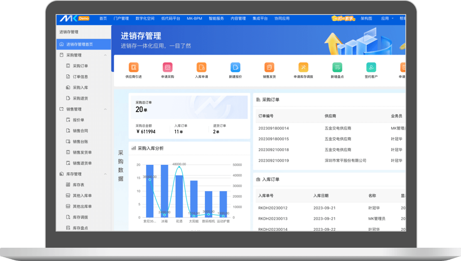The height and width of the screenshot is (261, 461).
Task: Click the 销售发货 shortcut icon
Action: [269, 67]
